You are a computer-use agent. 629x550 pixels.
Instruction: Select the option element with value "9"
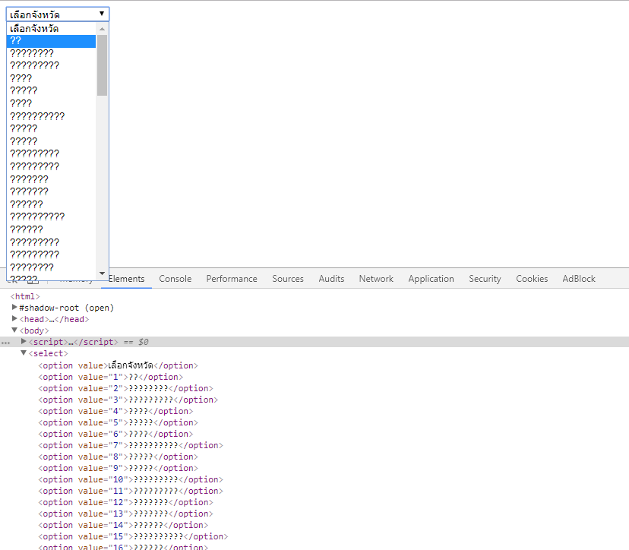pyautogui.click(x=119, y=468)
